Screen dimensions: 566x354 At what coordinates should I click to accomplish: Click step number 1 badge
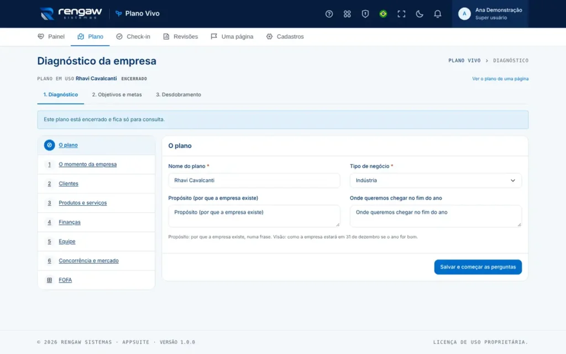coord(49,164)
